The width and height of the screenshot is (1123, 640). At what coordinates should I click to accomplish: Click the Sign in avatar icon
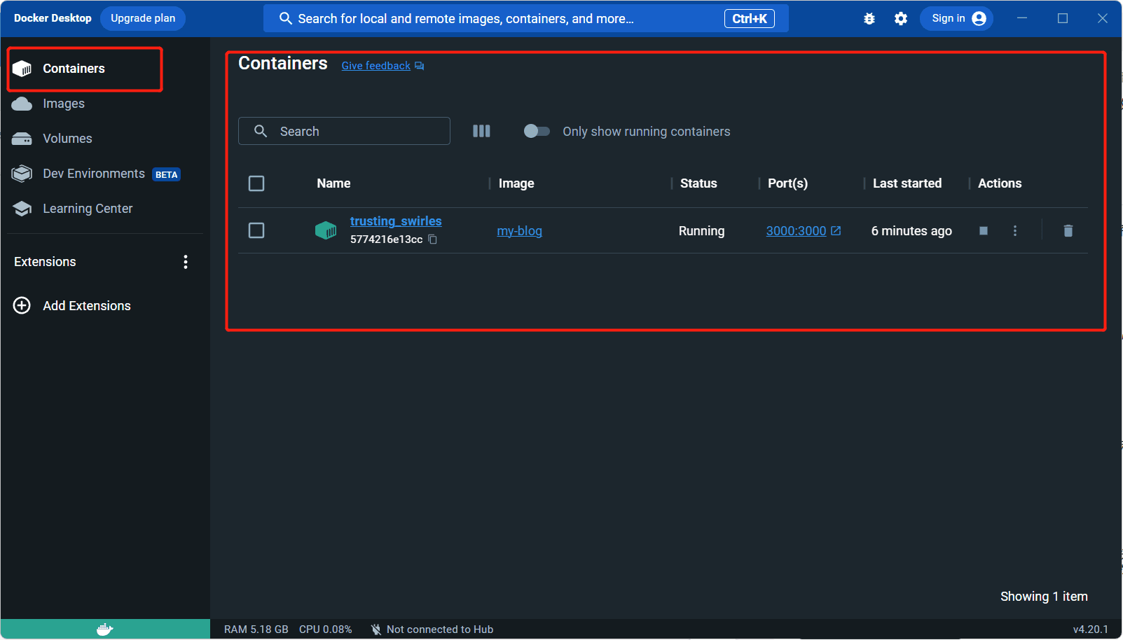979,18
